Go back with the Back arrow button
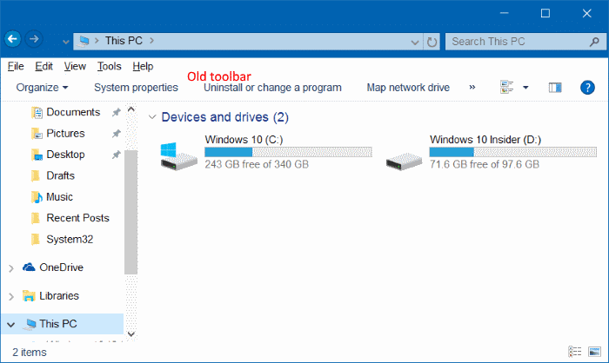Image resolution: width=609 pixels, height=363 pixels. (x=13, y=39)
